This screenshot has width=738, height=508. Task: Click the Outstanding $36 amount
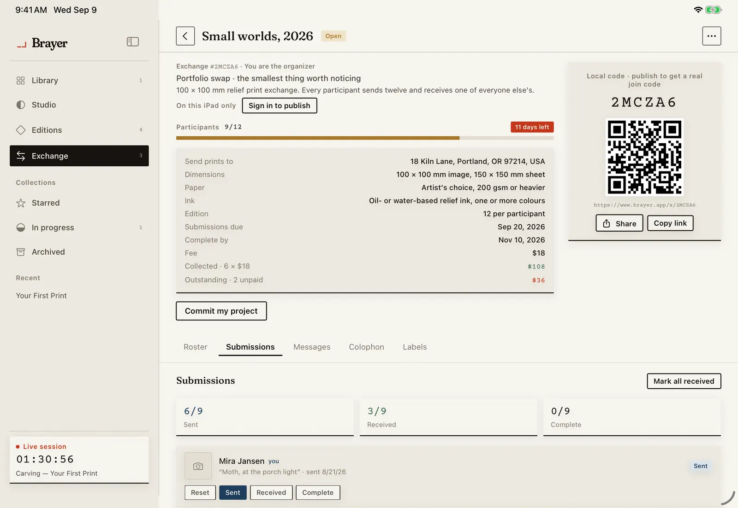coord(538,280)
